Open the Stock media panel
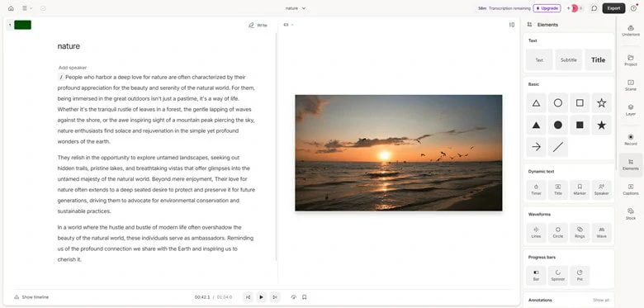The height and width of the screenshot is (308, 644). tap(631, 214)
